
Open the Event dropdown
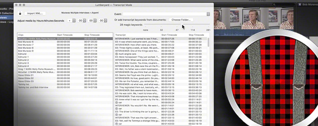[x=166, y=14]
